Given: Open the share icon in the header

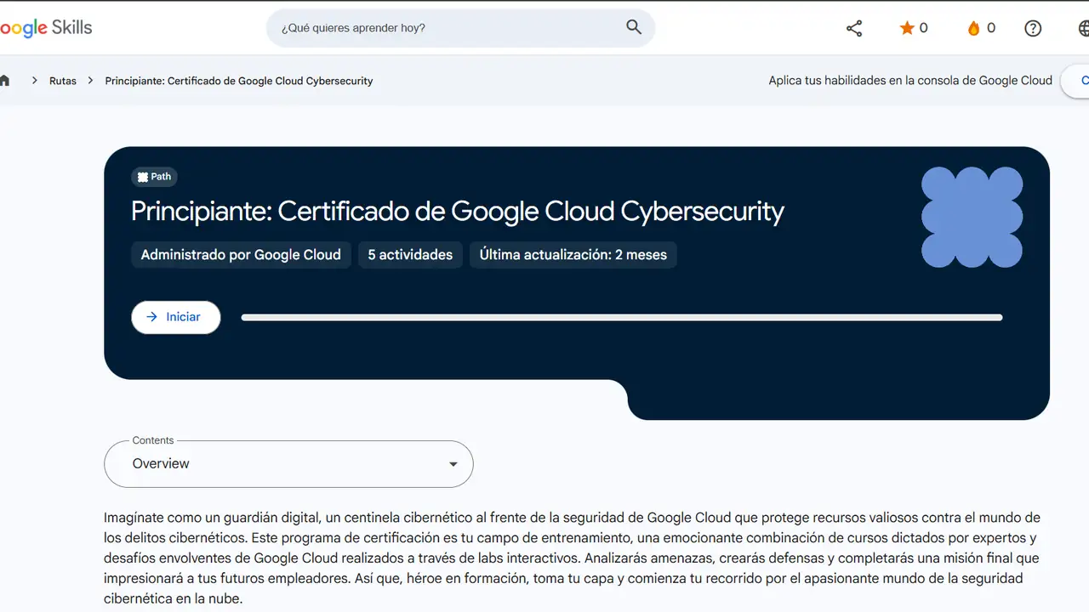Looking at the screenshot, I should tap(854, 28).
